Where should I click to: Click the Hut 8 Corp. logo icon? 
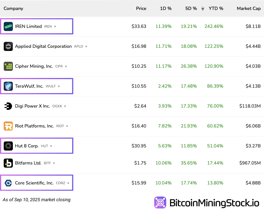[x=8, y=146]
